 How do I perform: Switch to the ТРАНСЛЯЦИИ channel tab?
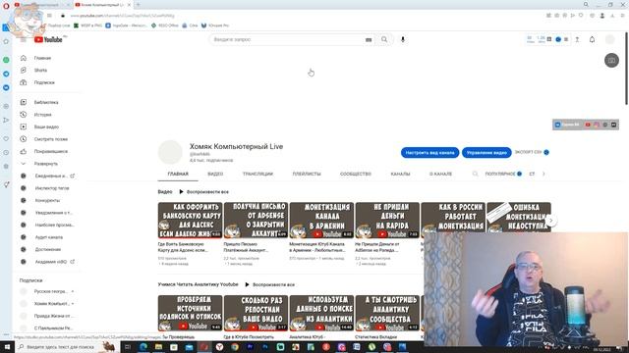(257, 174)
